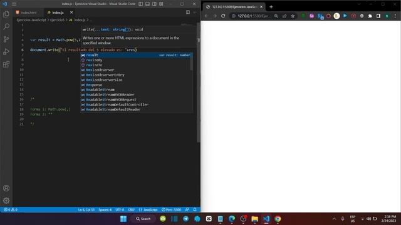Click the taskbar Search box

(143, 219)
